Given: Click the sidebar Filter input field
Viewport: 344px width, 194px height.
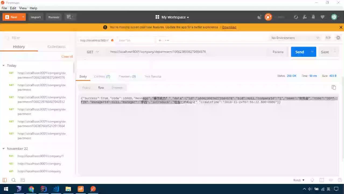Looking at the screenshot, I should coord(38,38).
